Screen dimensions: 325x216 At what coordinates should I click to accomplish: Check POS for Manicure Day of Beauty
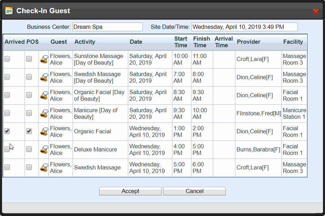pyautogui.click(x=29, y=113)
